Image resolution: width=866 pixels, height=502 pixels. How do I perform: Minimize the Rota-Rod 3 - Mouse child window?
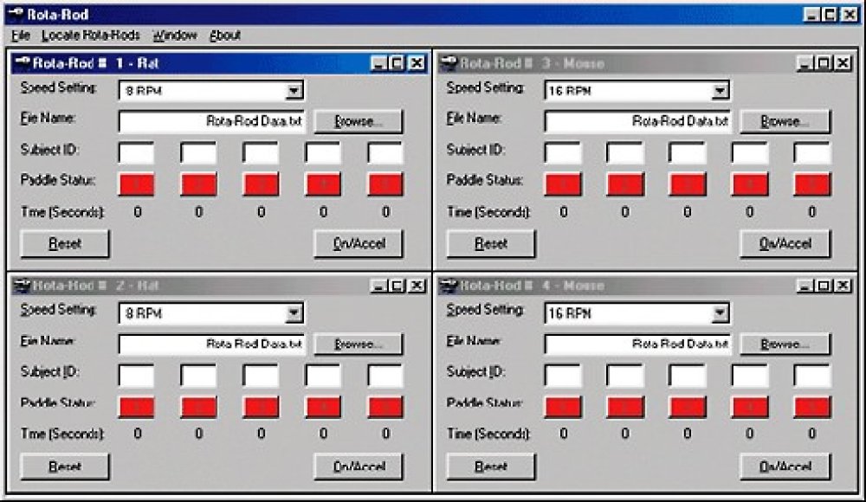click(x=805, y=63)
